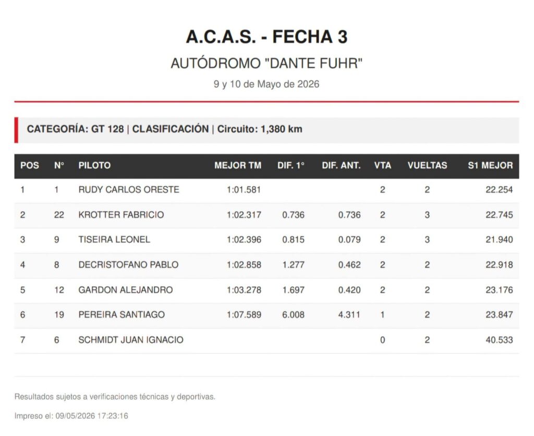Image resolution: width=534 pixels, height=436 pixels.
Task: Click the DIF. 1° column header
Action: click(291, 165)
